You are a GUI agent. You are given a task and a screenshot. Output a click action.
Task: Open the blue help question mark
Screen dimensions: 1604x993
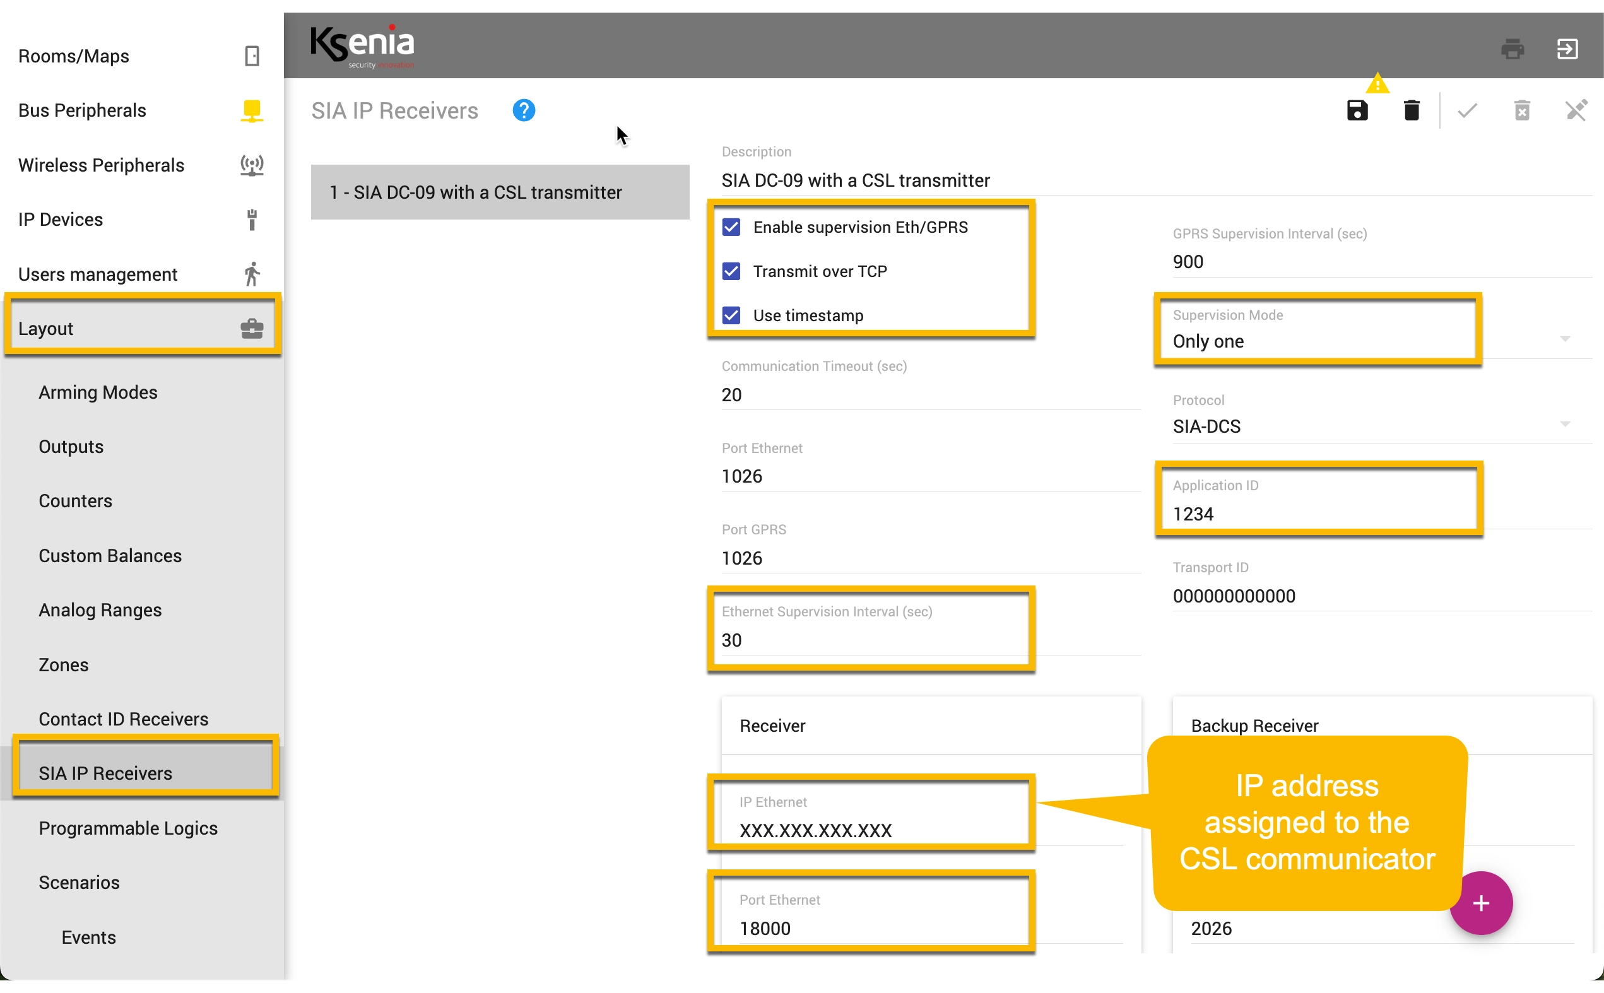pos(524,110)
